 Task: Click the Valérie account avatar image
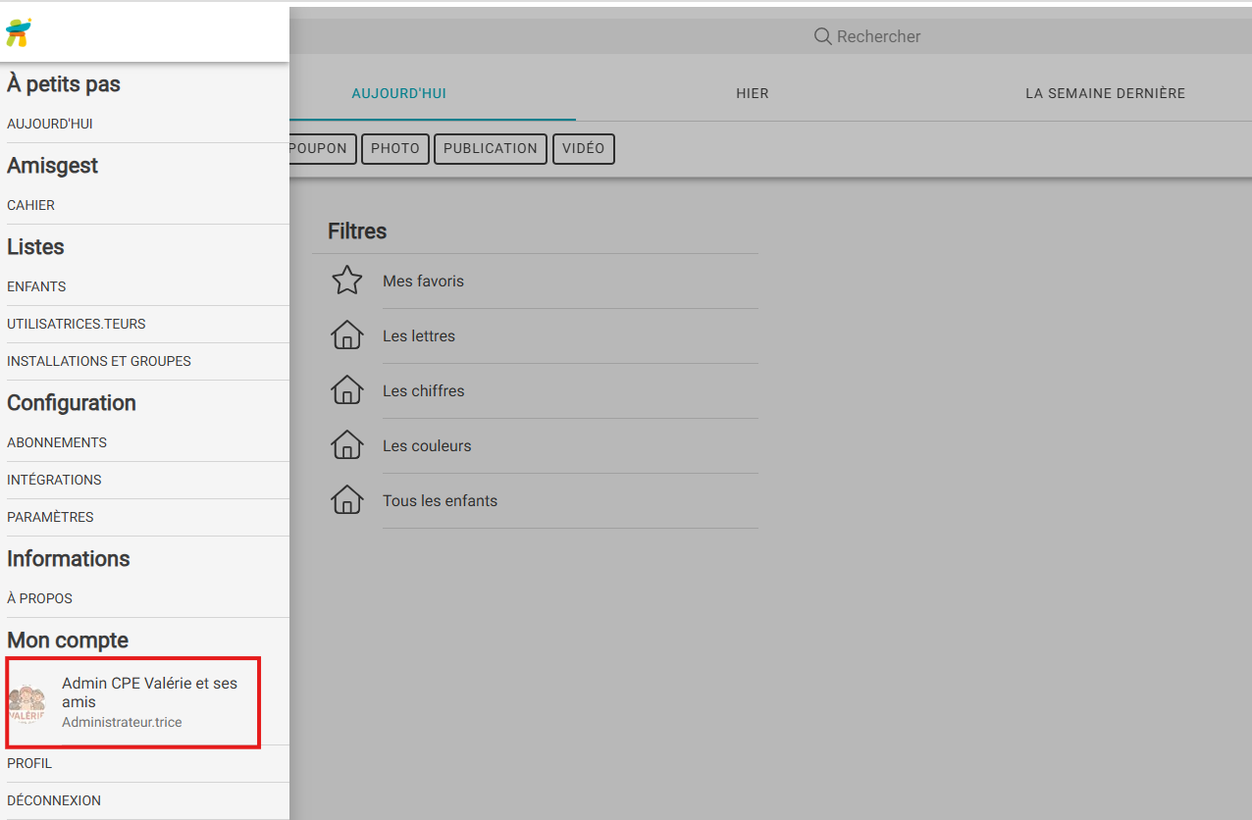pyautogui.click(x=27, y=702)
